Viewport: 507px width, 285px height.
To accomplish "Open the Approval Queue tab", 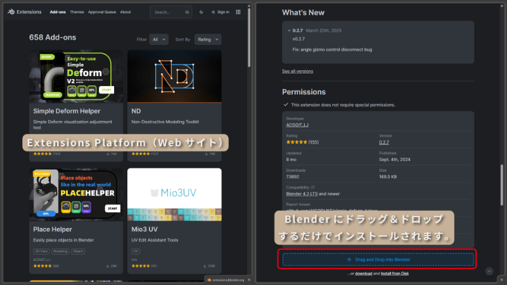I will (102, 12).
